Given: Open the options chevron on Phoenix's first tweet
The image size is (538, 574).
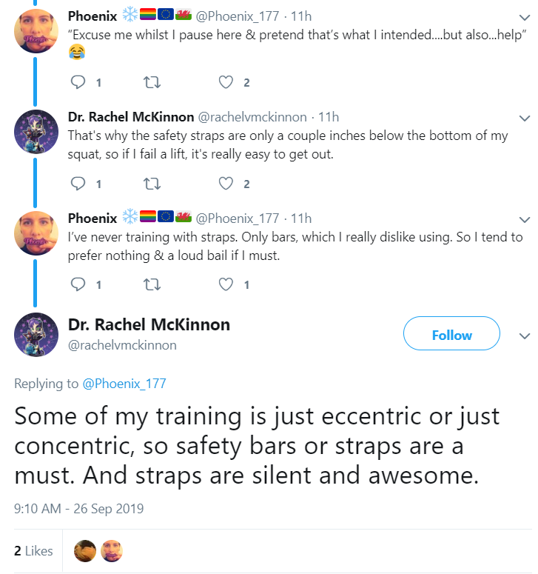Looking at the screenshot, I should coord(525,17).
